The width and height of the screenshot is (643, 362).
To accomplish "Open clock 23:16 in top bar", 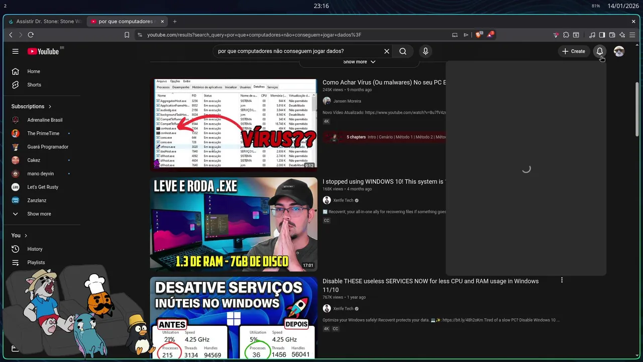I will click(x=321, y=6).
